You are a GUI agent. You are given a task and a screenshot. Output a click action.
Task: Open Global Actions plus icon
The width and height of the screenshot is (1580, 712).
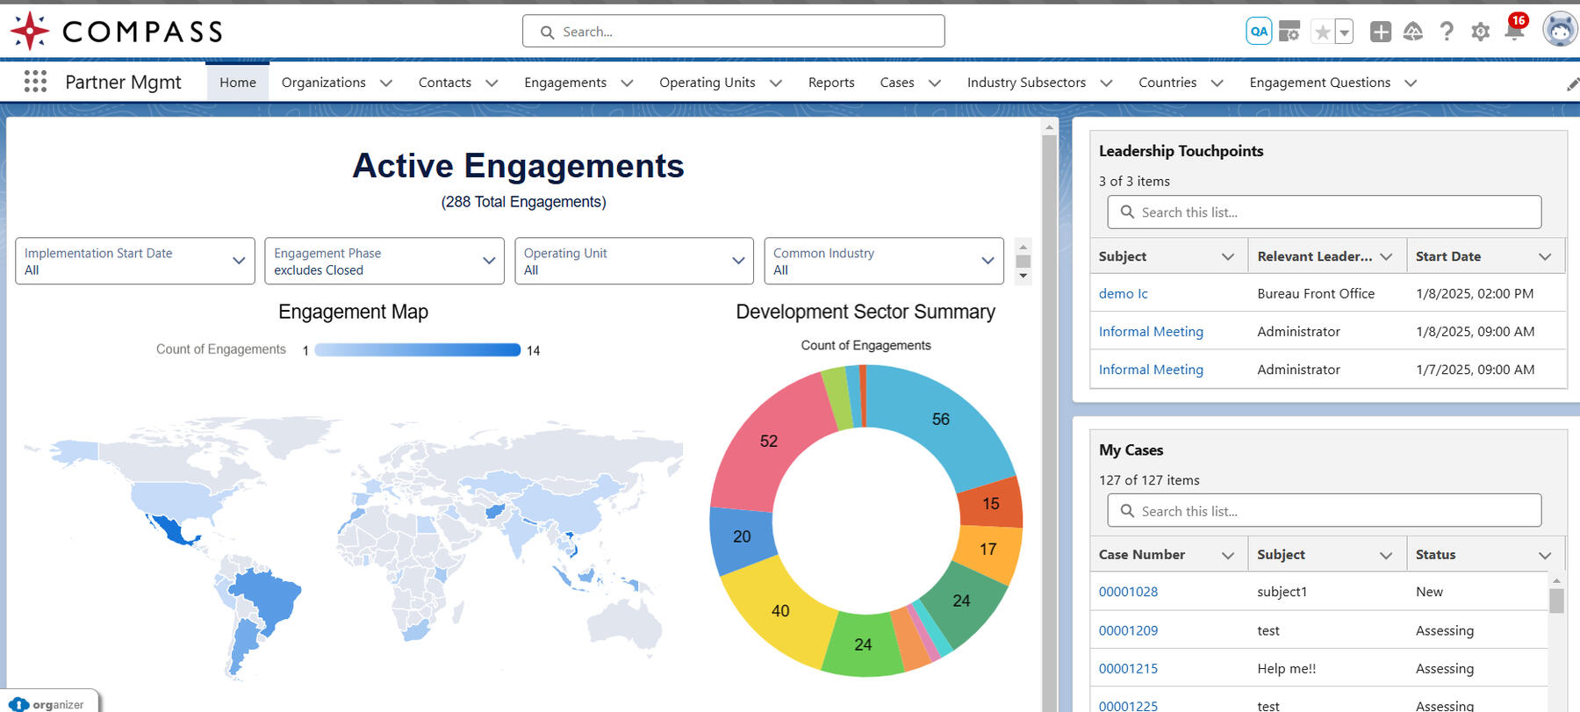coord(1380,32)
